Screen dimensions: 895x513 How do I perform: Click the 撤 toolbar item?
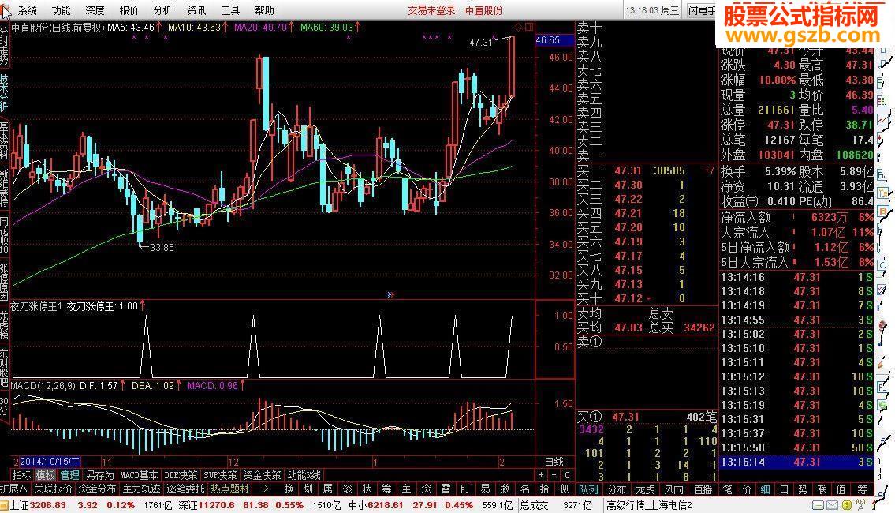coord(505,489)
